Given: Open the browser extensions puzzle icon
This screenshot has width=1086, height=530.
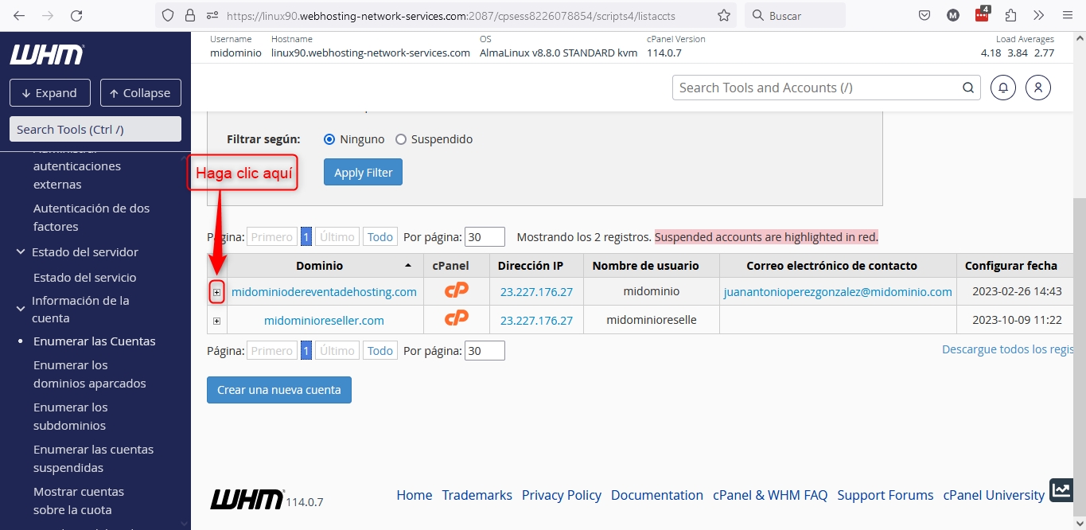Looking at the screenshot, I should 1010,15.
